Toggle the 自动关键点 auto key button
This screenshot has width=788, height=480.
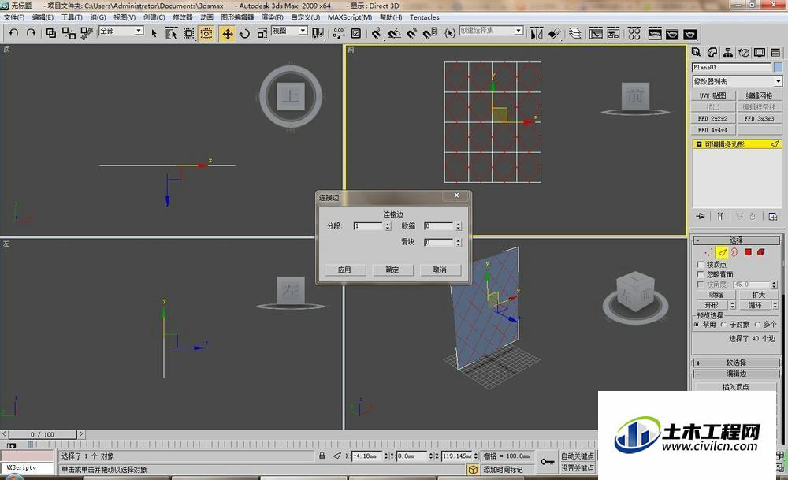tap(578, 456)
